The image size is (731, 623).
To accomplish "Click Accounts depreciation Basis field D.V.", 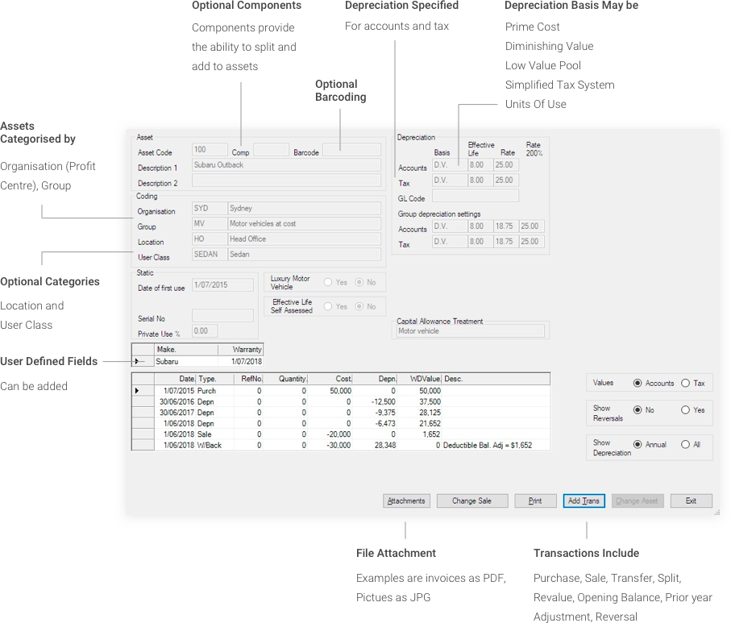I will [450, 164].
